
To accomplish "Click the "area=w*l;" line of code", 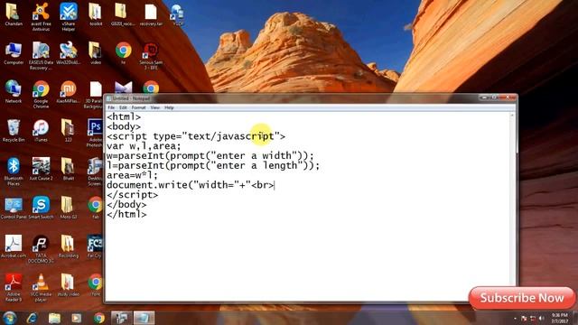I will click(132, 175).
